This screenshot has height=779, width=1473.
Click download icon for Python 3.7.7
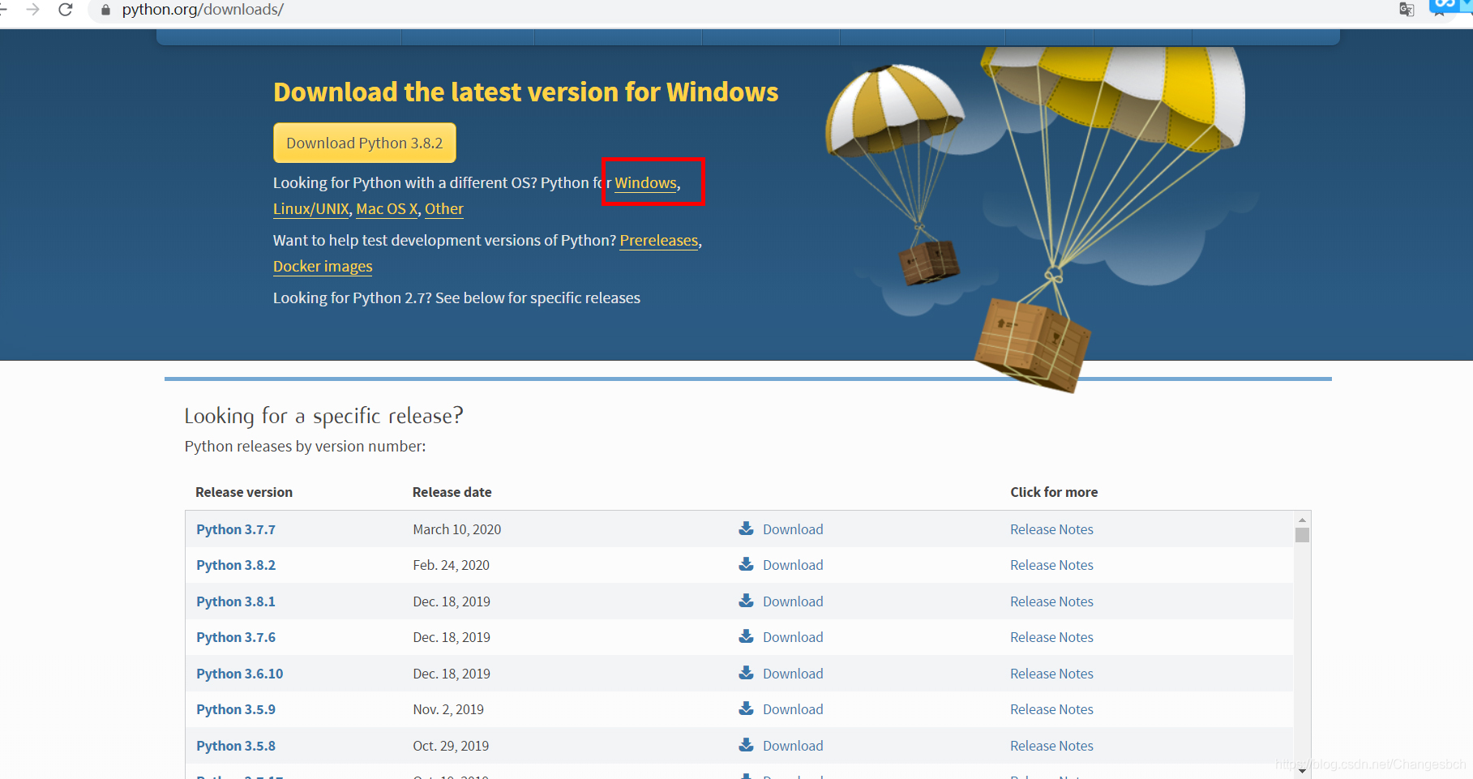pos(746,529)
